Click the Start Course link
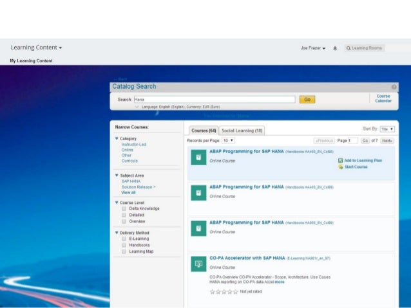The image size is (411, 308). pyautogui.click(x=356, y=167)
